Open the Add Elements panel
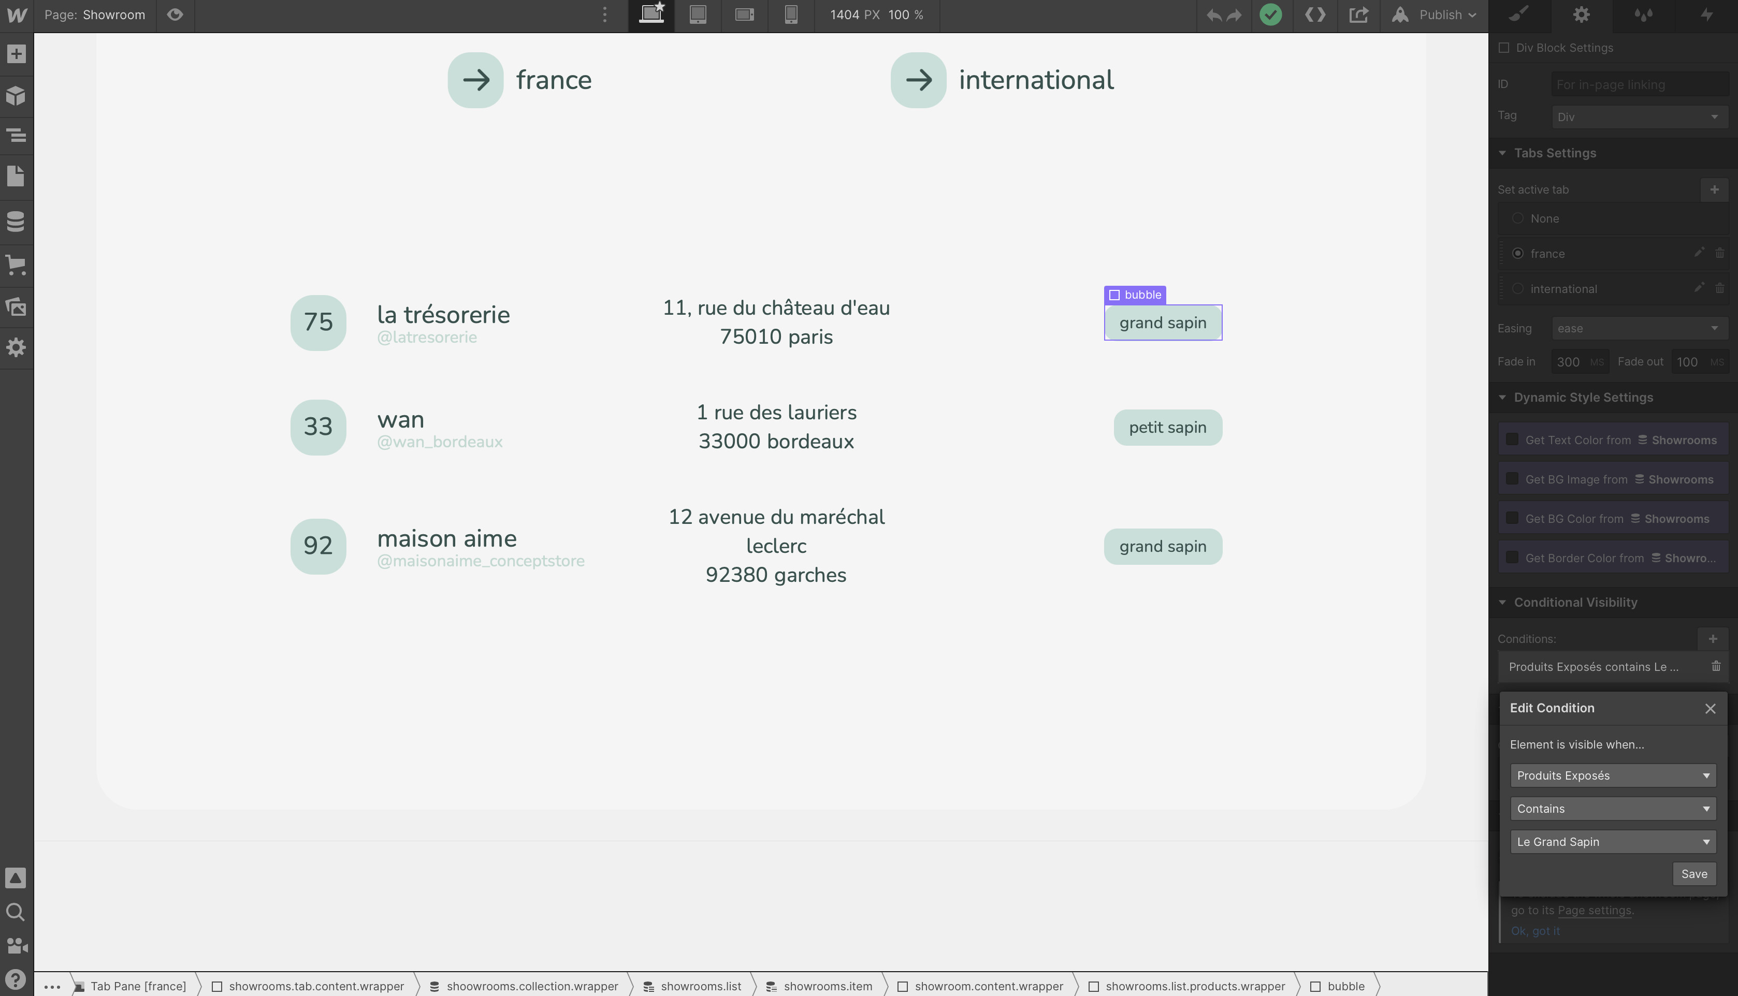The width and height of the screenshot is (1738, 996). coord(17,54)
